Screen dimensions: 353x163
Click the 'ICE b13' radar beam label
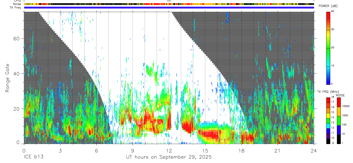coord(34,157)
